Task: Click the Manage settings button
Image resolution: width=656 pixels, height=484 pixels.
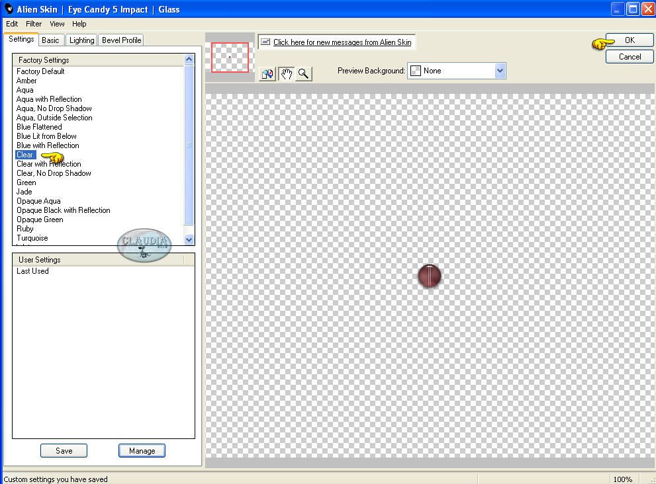Action: coord(142,450)
